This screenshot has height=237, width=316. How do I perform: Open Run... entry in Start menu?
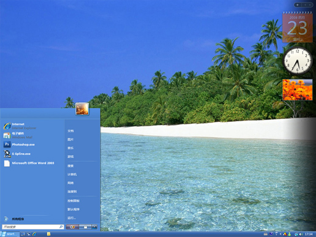coord(72,218)
